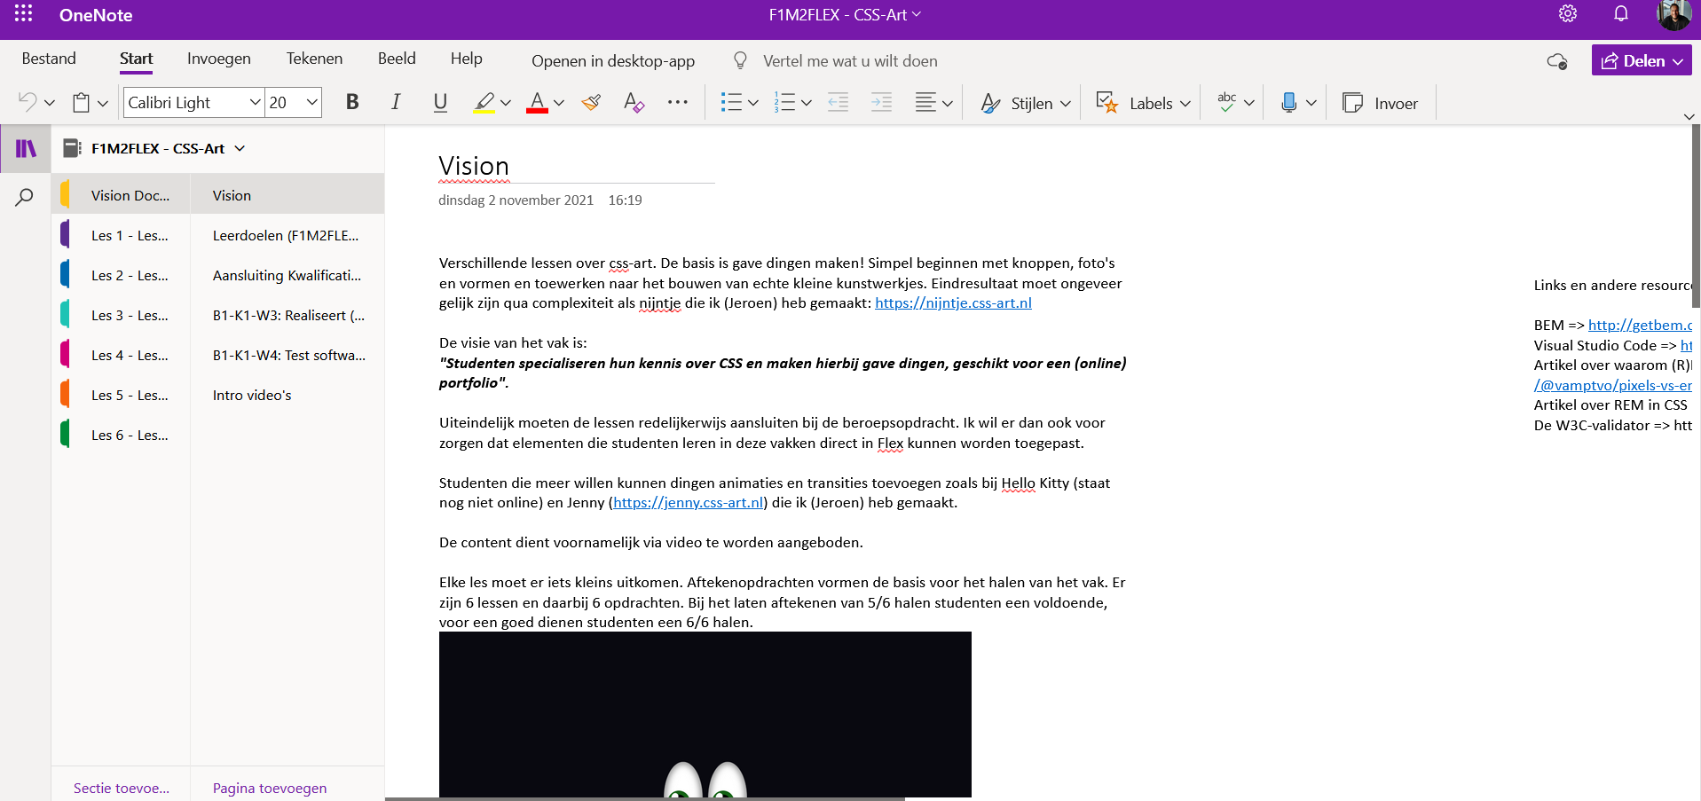This screenshot has width=1701, height=801.
Task: Collapse the ribbon with the chevron
Action: tap(1689, 116)
